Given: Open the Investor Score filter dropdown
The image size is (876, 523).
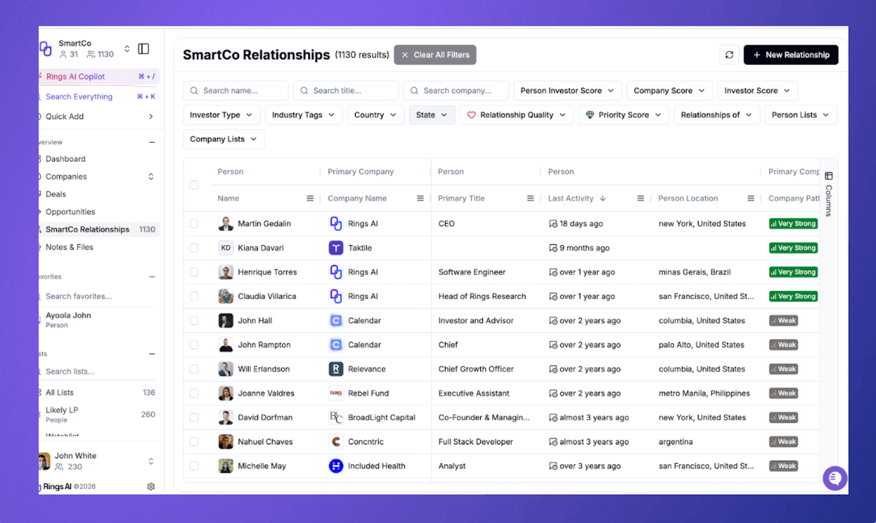Looking at the screenshot, I should pos(757,91).
